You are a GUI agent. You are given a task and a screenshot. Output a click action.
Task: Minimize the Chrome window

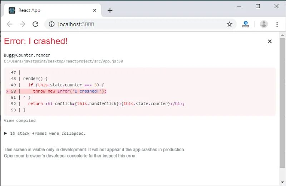239,6
